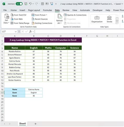
Task: Turn off the AutoSave toggle
Action: (19, 4)
